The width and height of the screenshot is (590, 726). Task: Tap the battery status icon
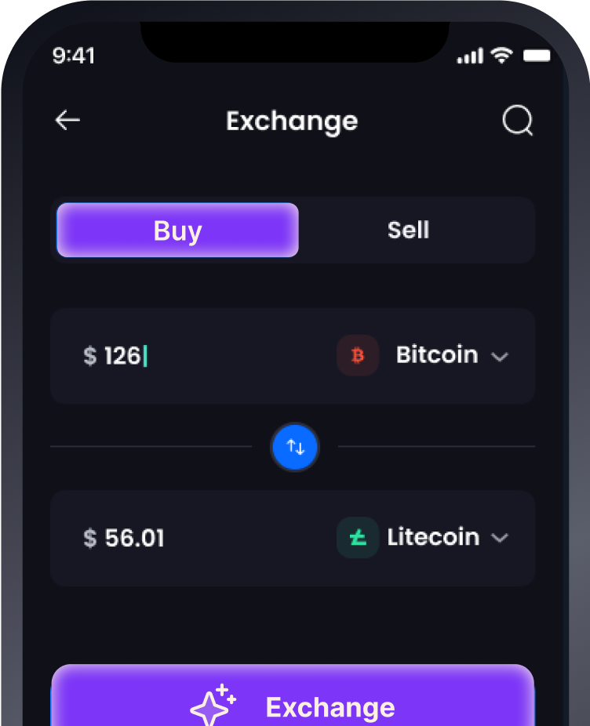tap(537, 56)
